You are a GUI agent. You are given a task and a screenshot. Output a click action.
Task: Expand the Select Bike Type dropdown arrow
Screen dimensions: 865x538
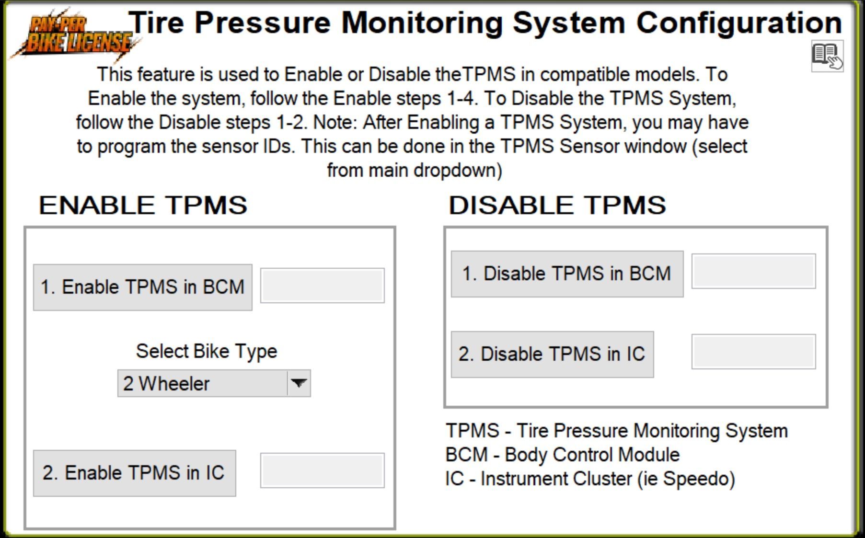[299, 383]
